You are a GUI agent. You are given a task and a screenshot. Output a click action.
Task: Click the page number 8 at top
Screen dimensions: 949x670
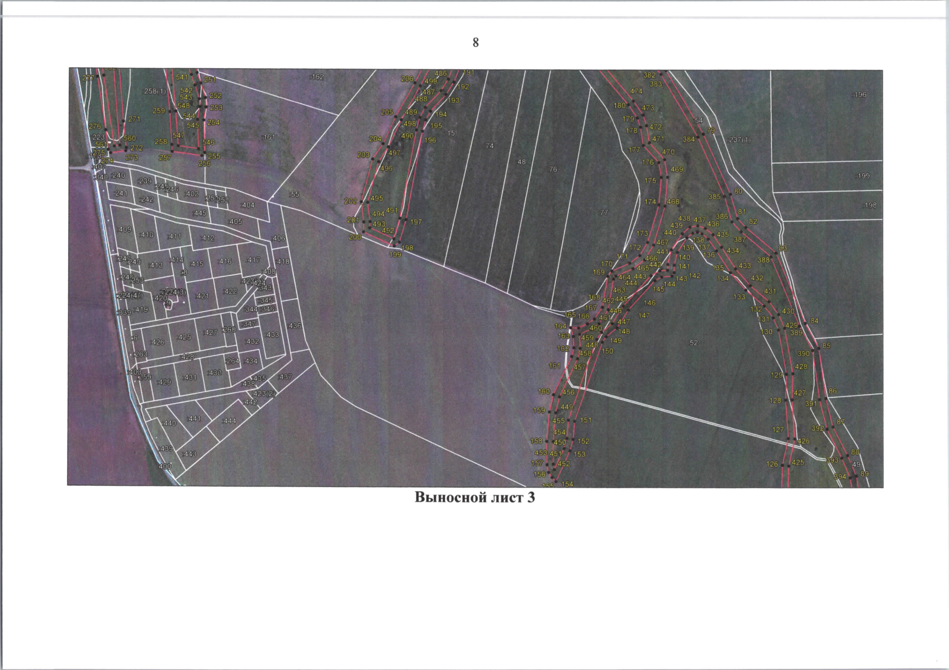point(475,43)
